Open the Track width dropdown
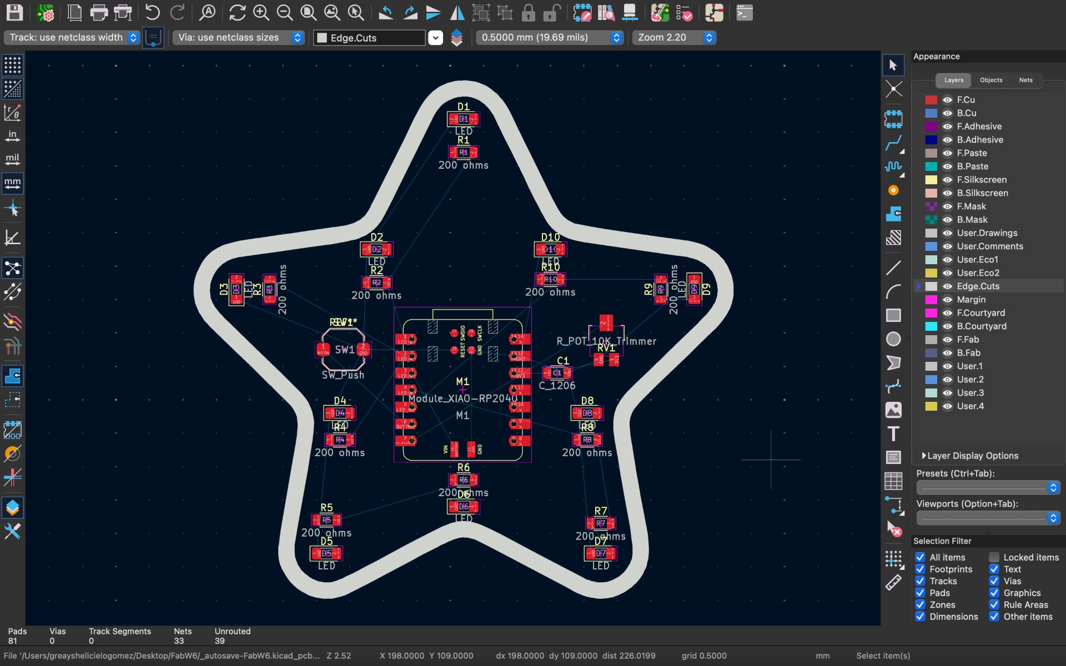This screenshot has width=1066, height=666. tap(72, 38)
